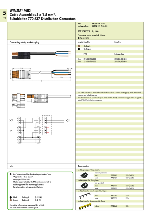Click 'Lockout cap, for socket' heading

coord(92,191)
